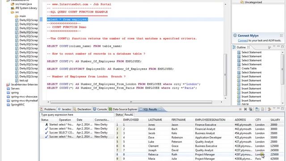The width and height of the screenshot is (286, 161).
Task: Select the src folder
Action: coord(17,12)
